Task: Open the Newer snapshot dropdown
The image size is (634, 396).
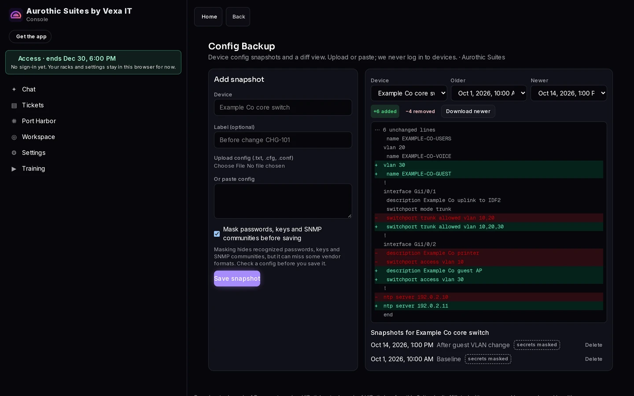Action: tap(569, 93)
